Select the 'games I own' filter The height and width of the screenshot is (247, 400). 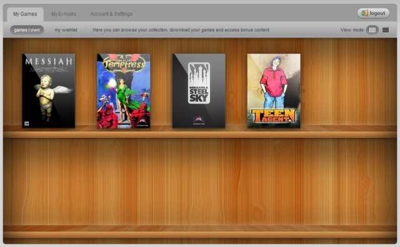click(x=27, y=30)
